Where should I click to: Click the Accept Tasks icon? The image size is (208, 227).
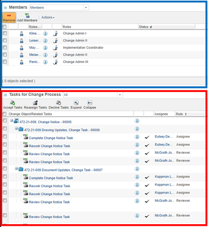tap(13, 103)
